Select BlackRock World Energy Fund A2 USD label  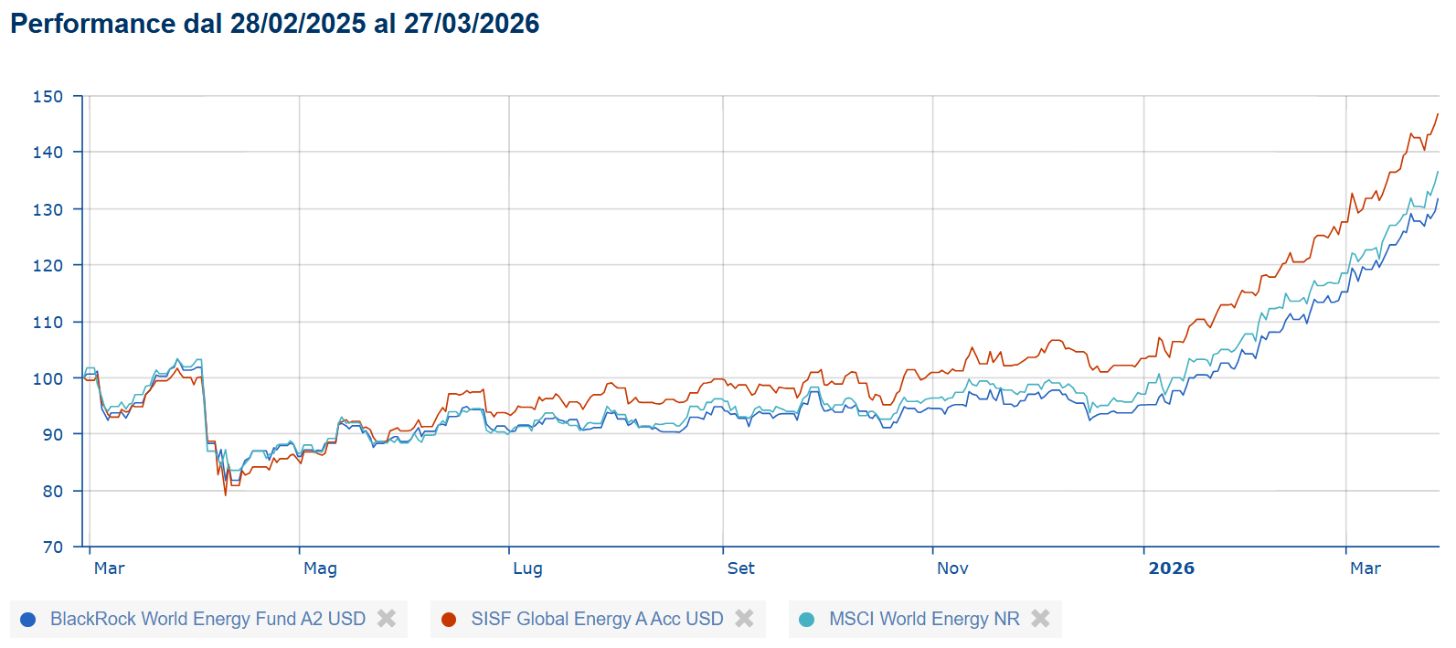pos(207,619)
